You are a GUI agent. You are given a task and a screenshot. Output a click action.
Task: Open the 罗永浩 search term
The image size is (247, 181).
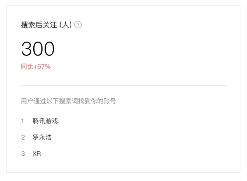42,138
